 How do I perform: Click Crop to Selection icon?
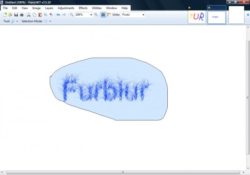click(46, 15)
